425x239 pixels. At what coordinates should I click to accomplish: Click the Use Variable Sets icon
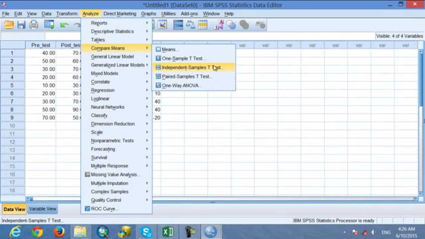coord(231,25)
